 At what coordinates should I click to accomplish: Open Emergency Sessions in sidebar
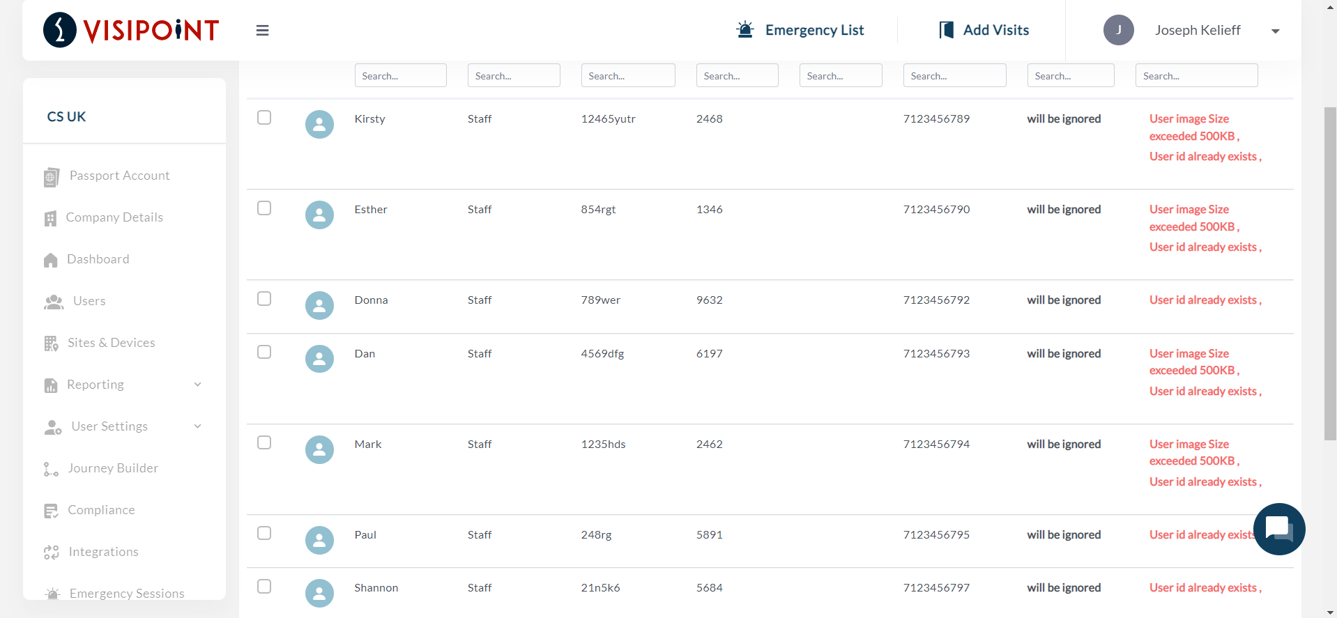click(127, 593)
